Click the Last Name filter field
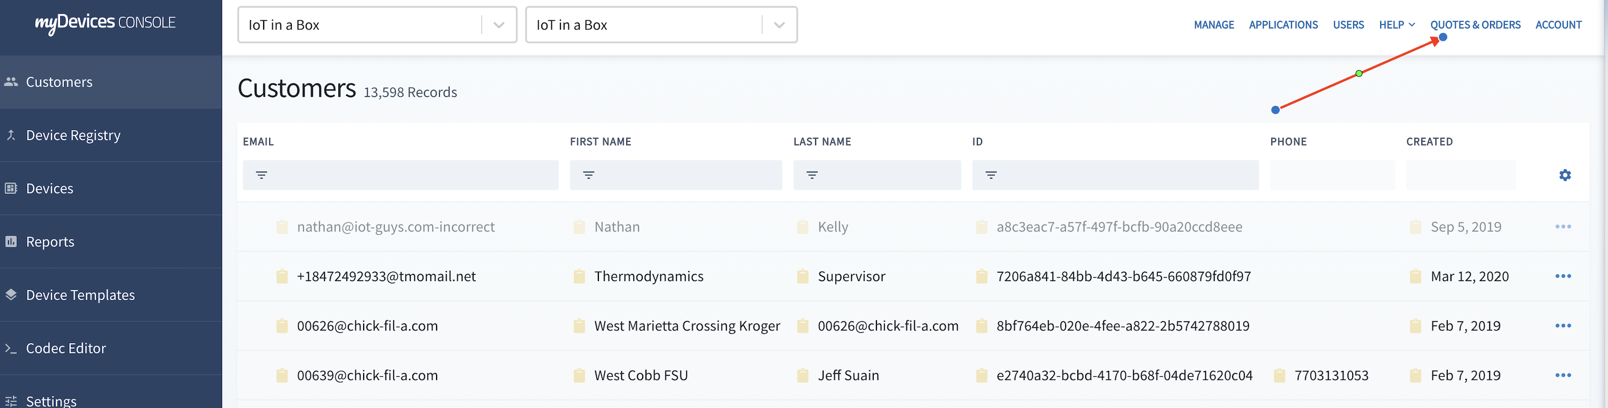 (x=876, y=175)
